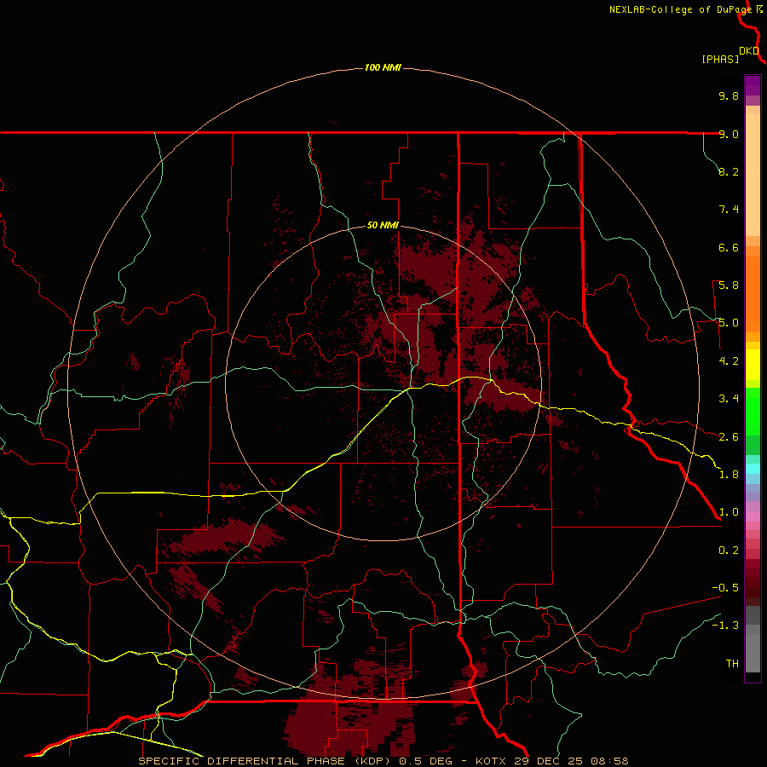Click the 0.2 value on the scale
The height and width of the screenshot is (767, 767).
point(729,551)
